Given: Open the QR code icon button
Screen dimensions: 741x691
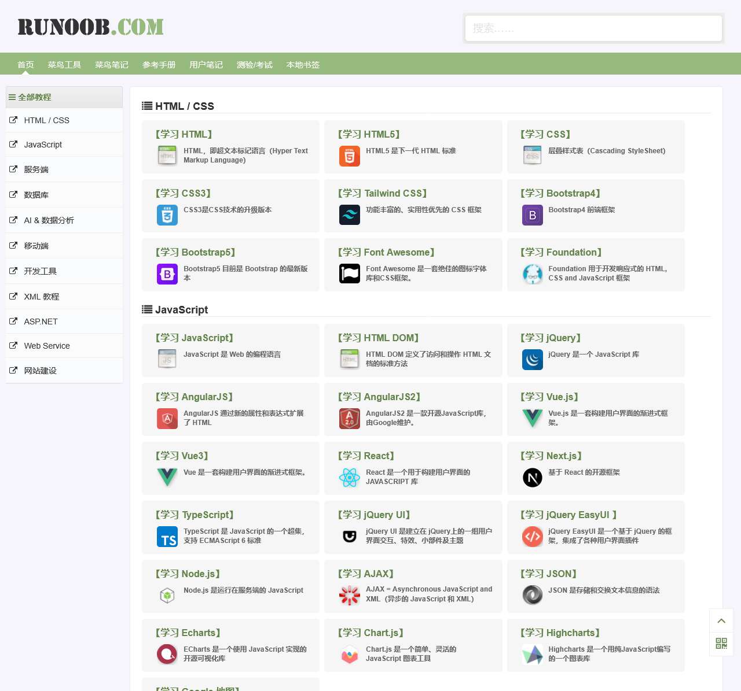Looking at the screenshot, I should [721, 644].
